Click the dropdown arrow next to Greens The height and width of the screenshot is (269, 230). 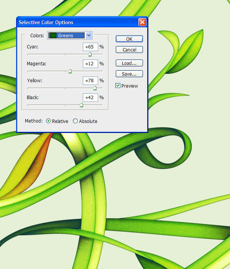[x=89, y=35]
